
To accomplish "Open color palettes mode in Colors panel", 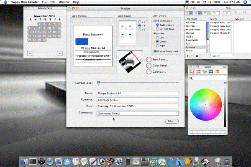I will pos(205,71).
